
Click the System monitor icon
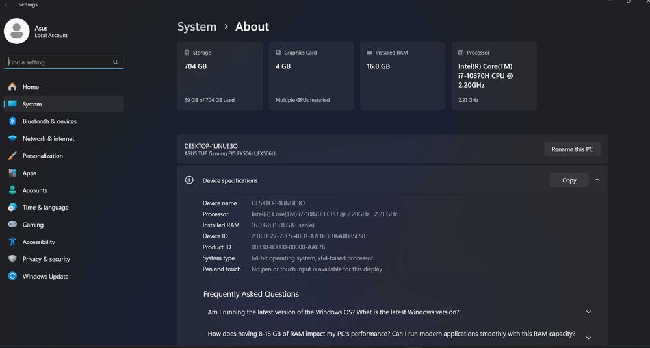12,104
